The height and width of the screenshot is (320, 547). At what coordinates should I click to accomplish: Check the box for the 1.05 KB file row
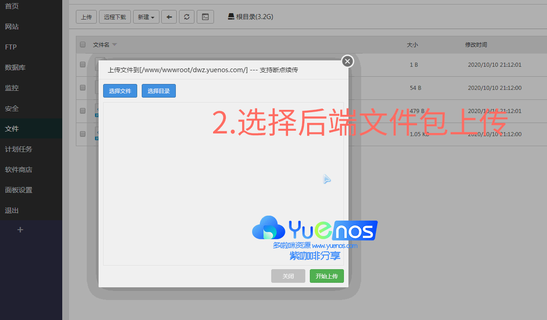[x=83, y=134]
